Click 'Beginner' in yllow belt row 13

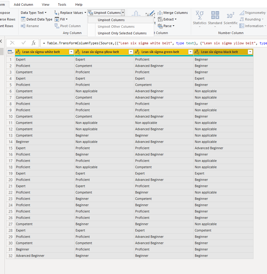coord(82,135)
